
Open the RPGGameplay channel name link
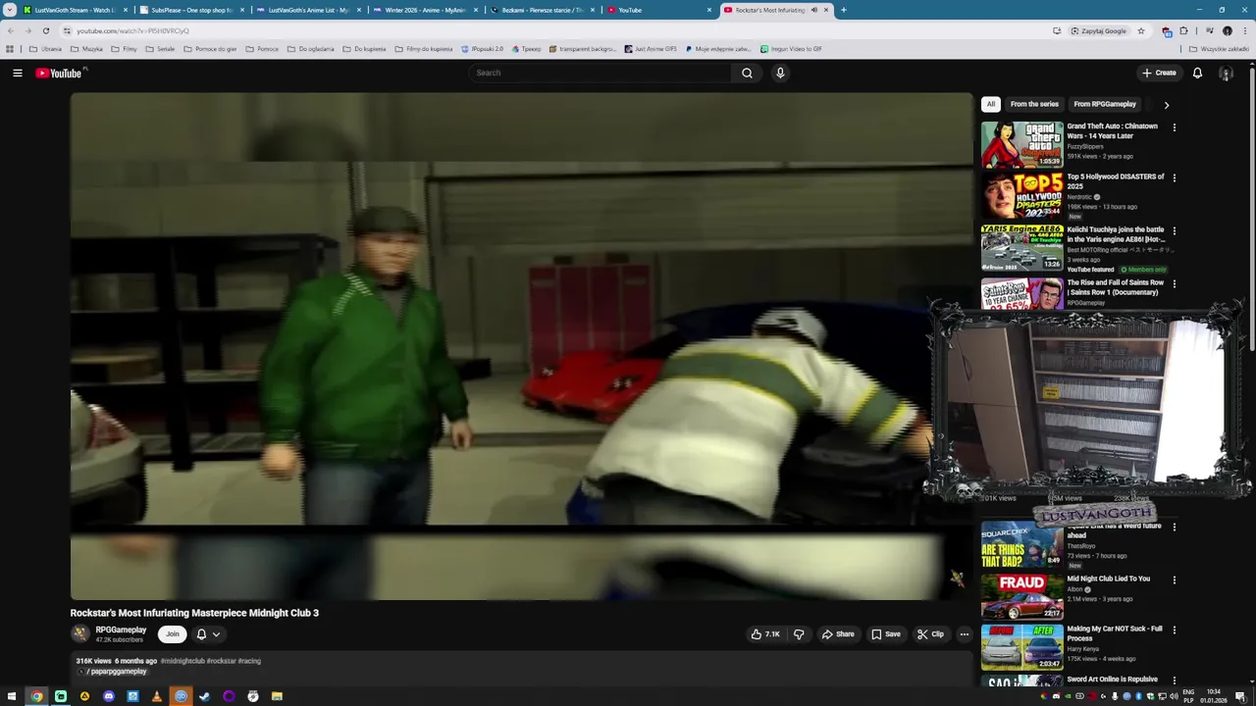121,630
